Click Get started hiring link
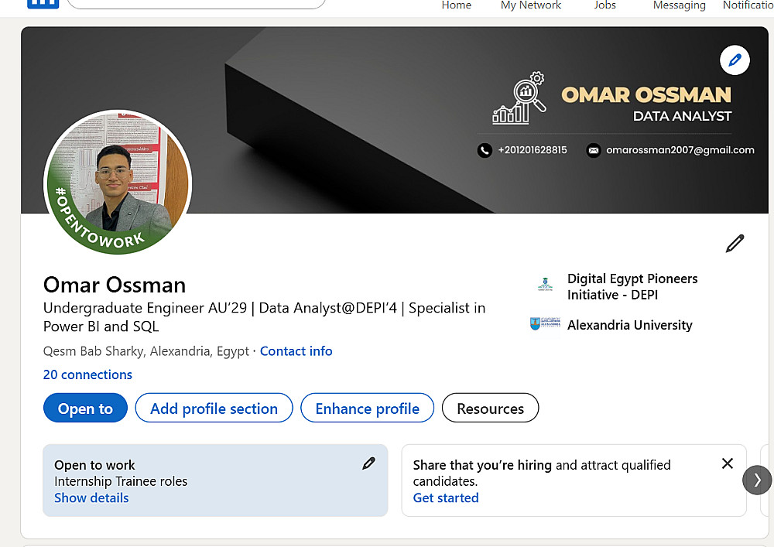Viewport: 774px width, 547px height. pyautogui.click(x=446, y=498)
